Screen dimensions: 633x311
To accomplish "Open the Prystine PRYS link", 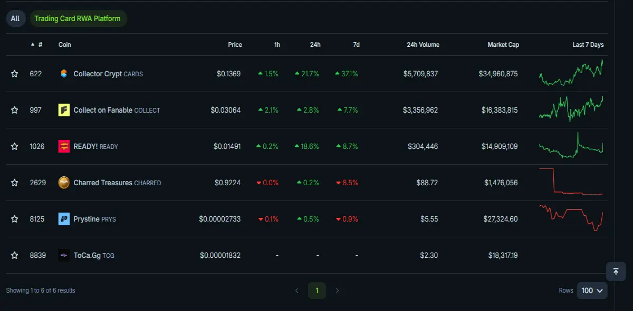I will point(94,219).
